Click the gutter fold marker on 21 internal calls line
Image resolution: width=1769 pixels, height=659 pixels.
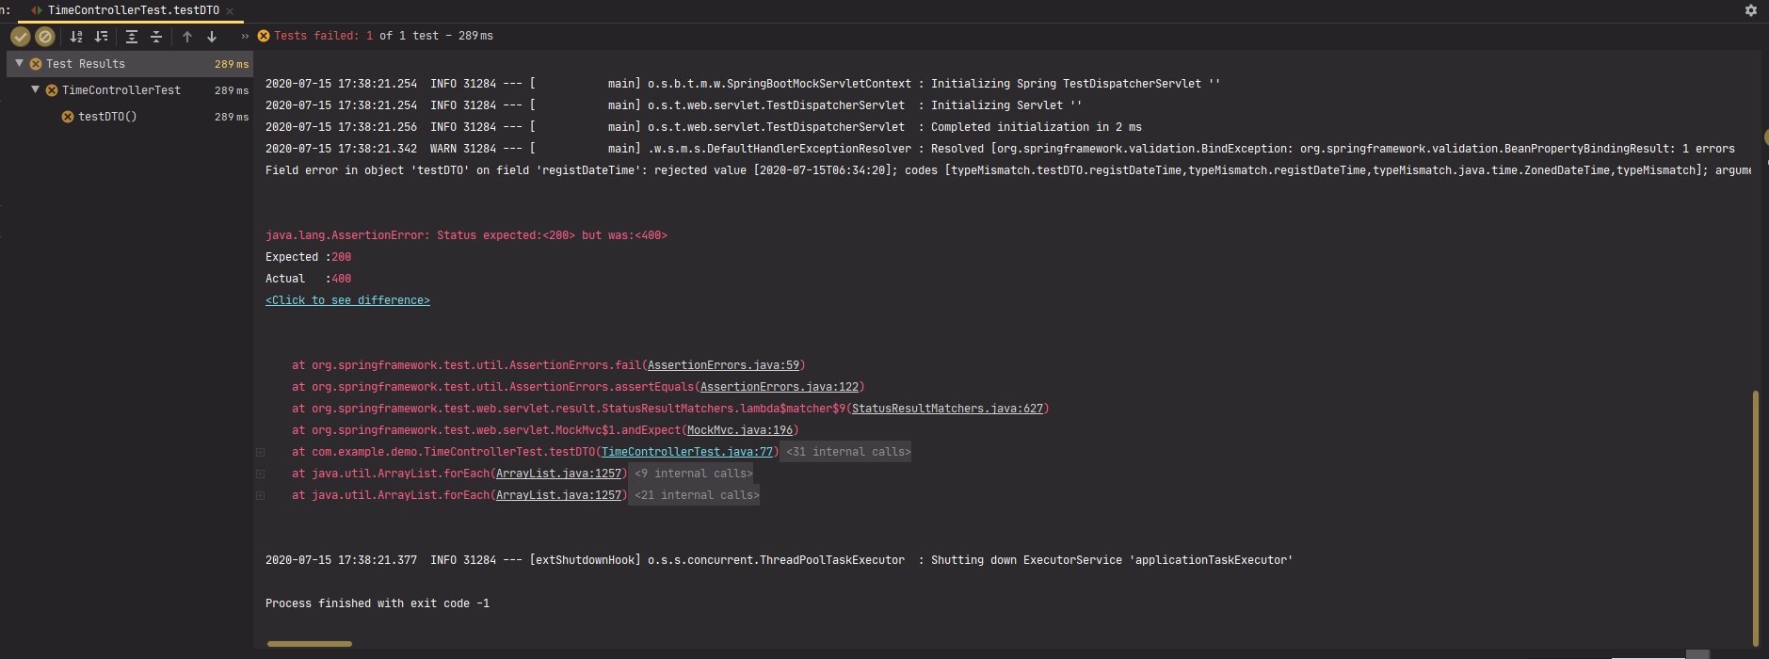(x=261, y=495)
